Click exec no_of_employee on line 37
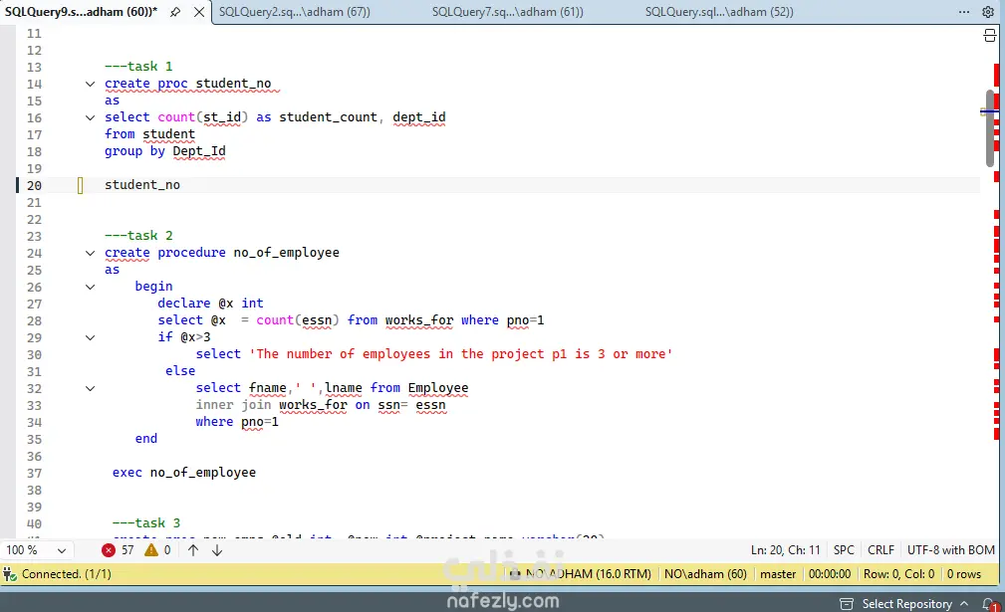This screenshot has width=1005, height=612. [184, 473]
